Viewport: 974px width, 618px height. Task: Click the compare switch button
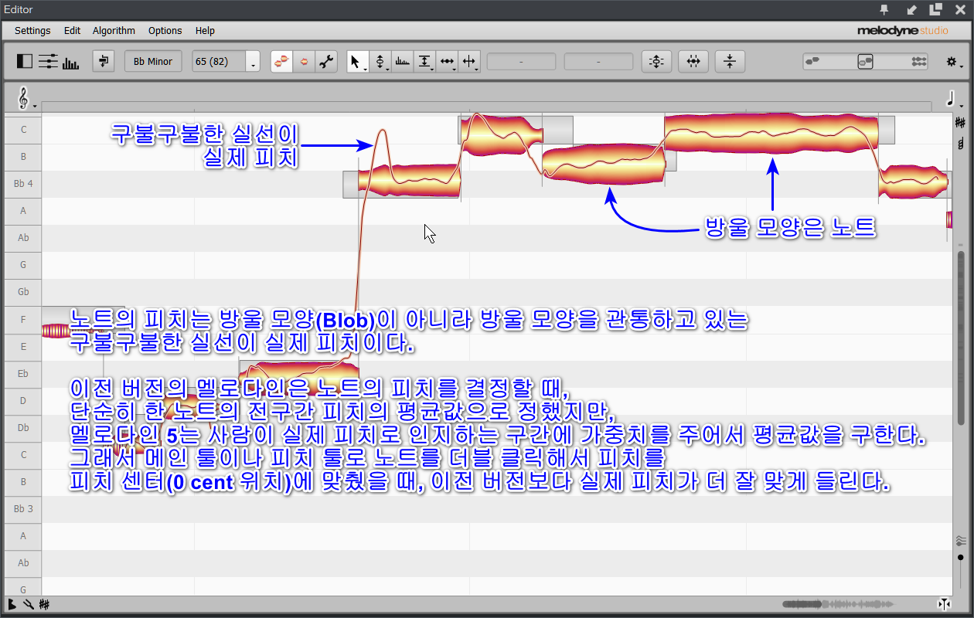[x=104, y=62]
